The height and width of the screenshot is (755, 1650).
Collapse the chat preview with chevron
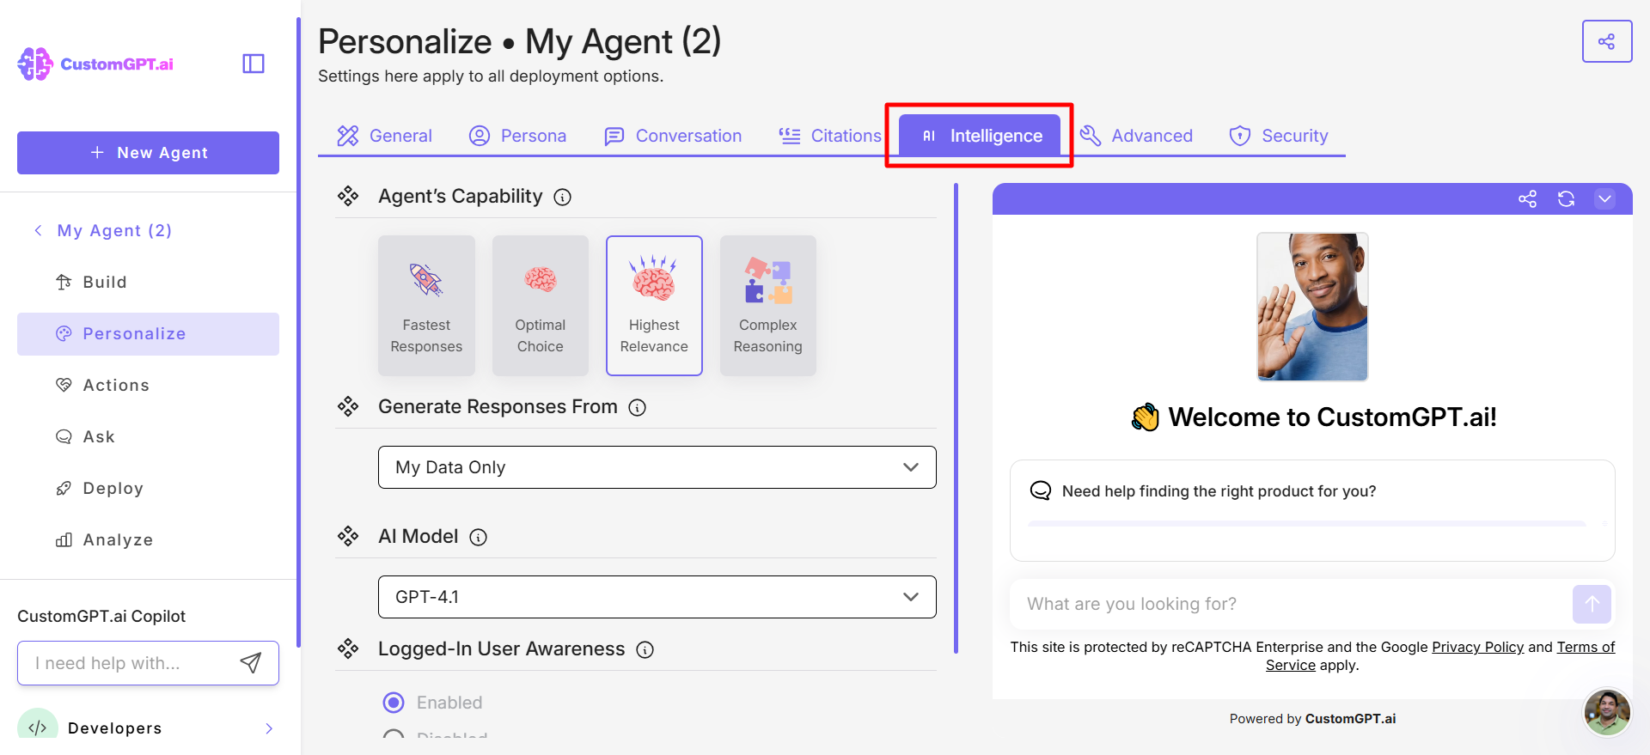(1604, 199)
